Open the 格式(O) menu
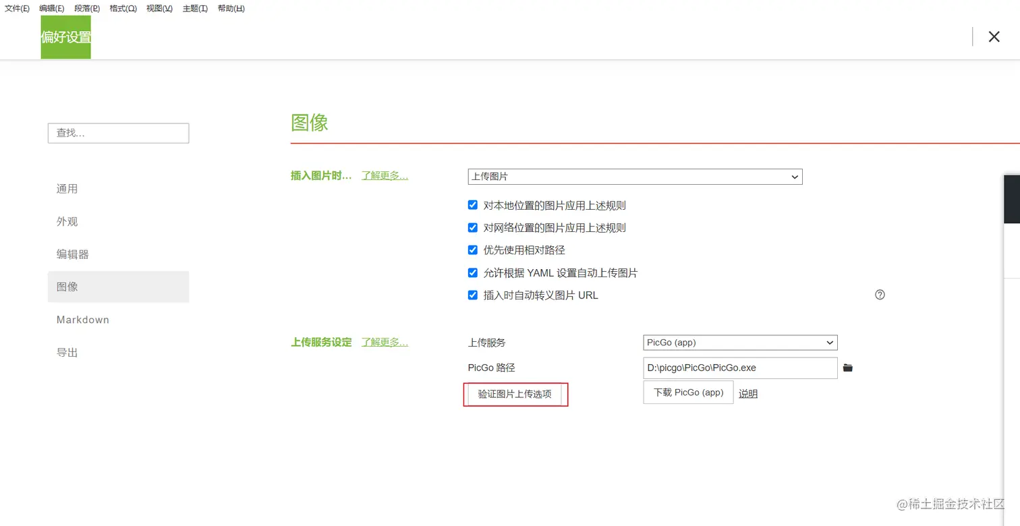The width and height of the screenshot is (1020, 526). pos(123,9)
